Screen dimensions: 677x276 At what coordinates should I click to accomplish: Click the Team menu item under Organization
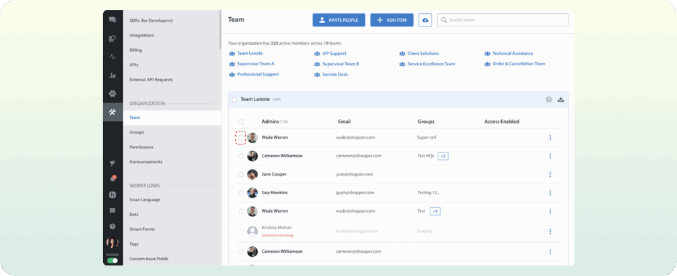pyautogui.click(x=172, y=118)
